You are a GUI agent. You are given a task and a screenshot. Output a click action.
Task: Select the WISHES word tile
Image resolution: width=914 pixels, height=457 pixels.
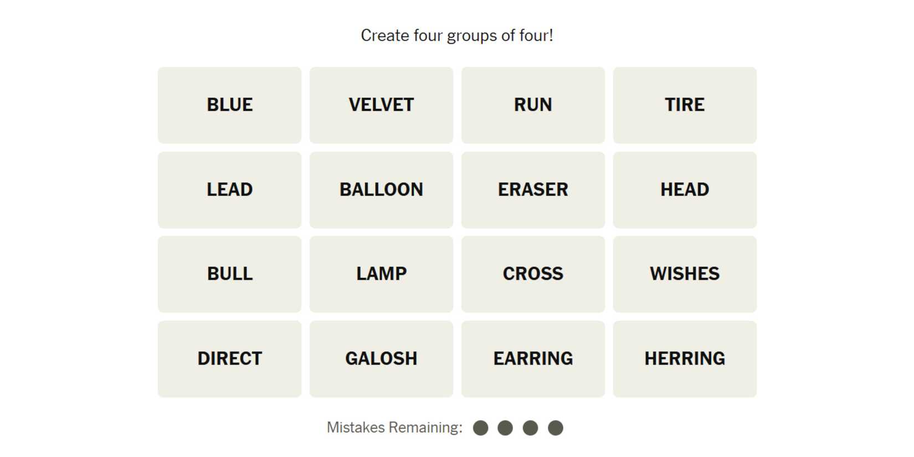(x=685, y=274)
